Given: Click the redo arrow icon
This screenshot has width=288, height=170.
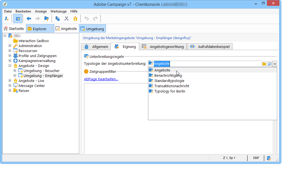Looking at the screenshot, I should pos(95,19).
